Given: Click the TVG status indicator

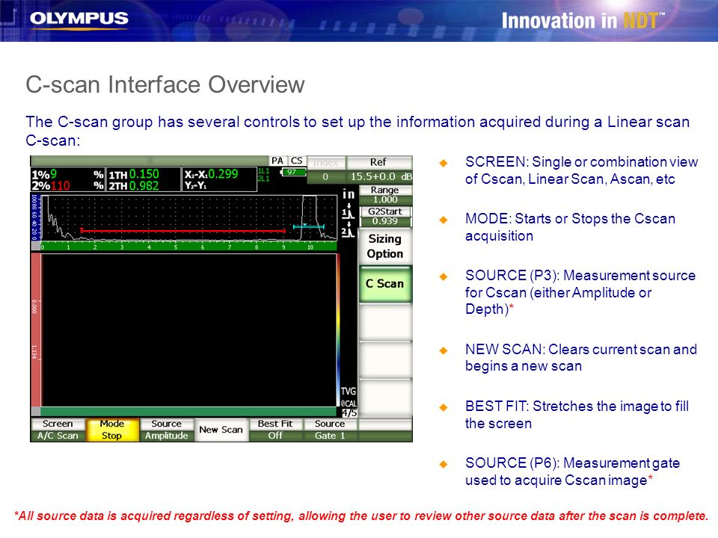Looking at the screenshot, I should tap(348, 391).
